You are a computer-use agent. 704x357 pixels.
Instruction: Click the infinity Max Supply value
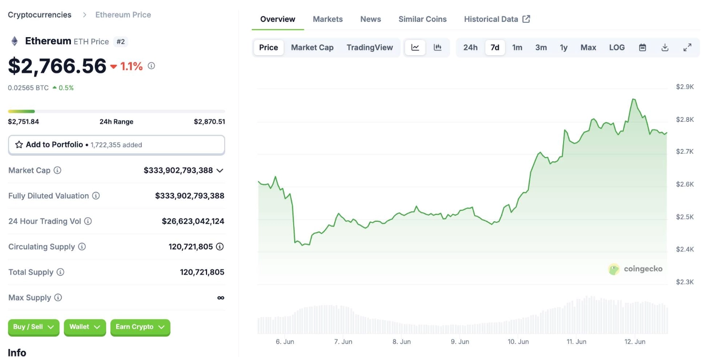pyautogui.click(x=220, y=297)
